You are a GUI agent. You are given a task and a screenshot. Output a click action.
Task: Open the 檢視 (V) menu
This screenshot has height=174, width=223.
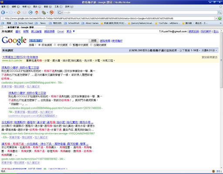(x=27, y=7)
